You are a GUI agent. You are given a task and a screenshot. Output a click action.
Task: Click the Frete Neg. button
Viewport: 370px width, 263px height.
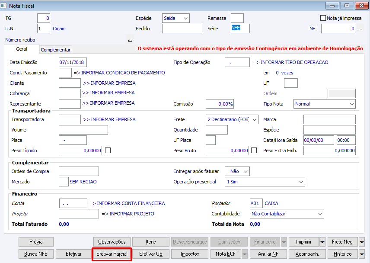[x=343, y=242]
